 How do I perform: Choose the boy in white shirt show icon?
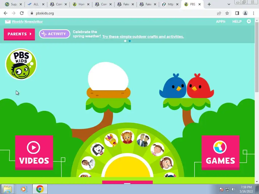click(88, 163)
